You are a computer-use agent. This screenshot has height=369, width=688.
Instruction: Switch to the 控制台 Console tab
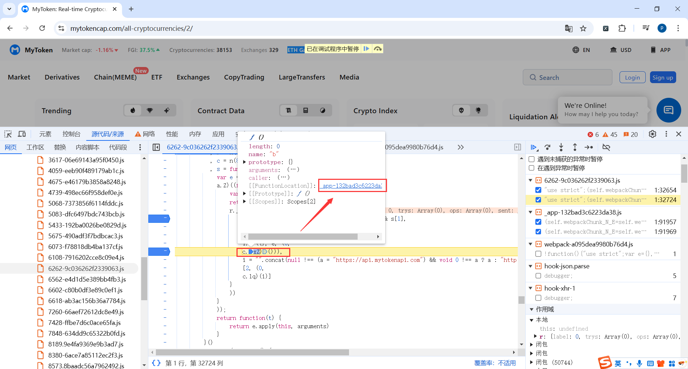pos(71,134)
